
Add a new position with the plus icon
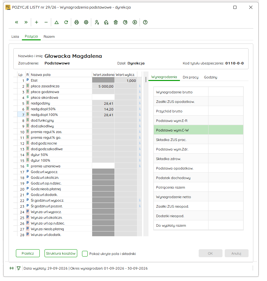click(x=37, y=22)
